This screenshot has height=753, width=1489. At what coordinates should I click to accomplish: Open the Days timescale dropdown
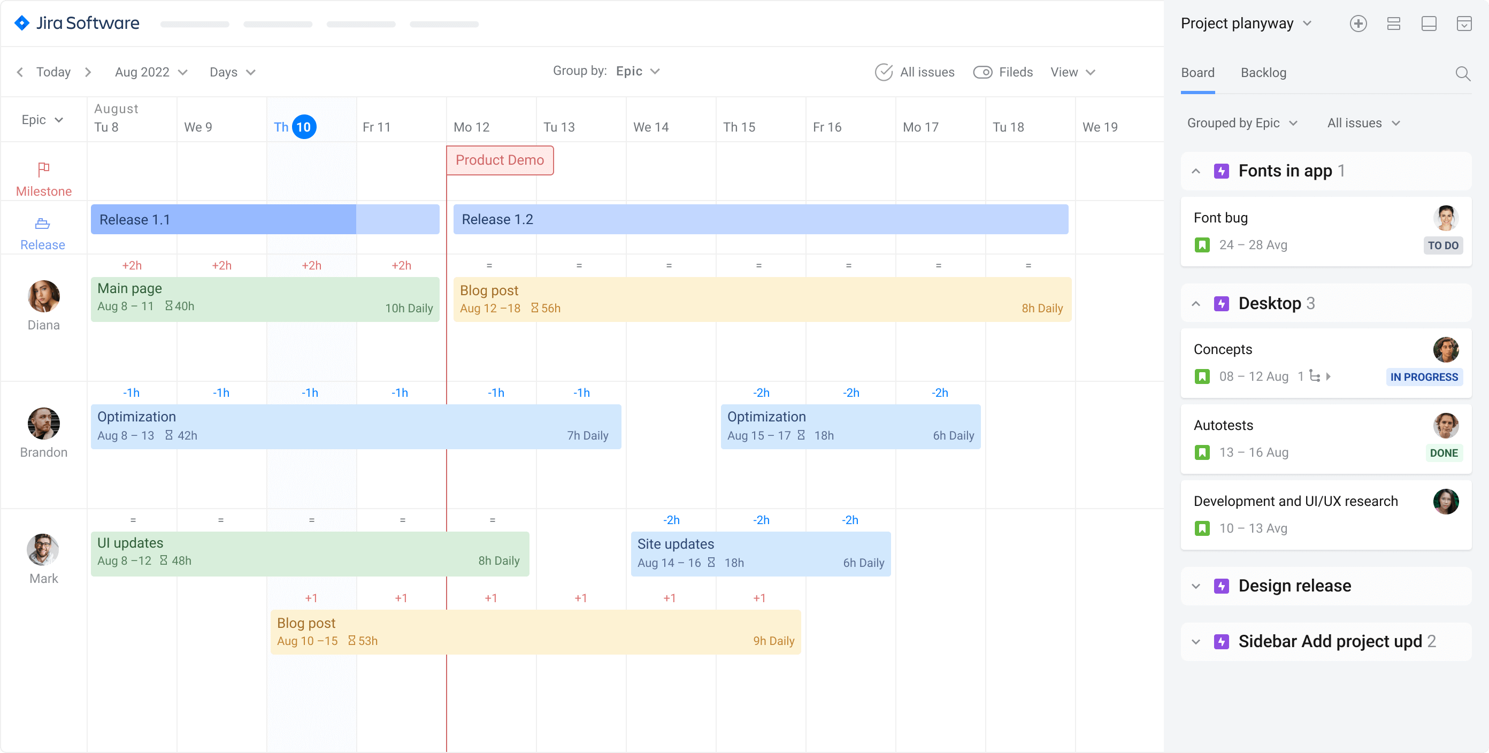point(231,72)
